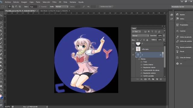Toggle the Trazo effect visibility

pyautogui.click(x=141, y=62)
